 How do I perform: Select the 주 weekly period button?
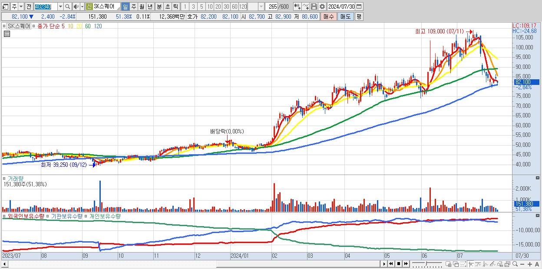(x=133, y=6)
